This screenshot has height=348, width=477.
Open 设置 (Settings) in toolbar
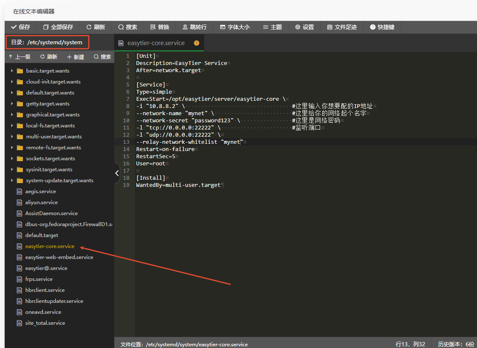coord(304,27)
